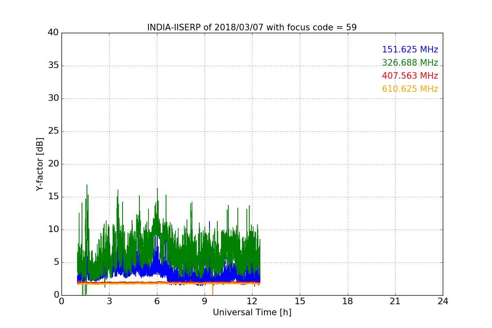Click the Y-factor [dB] axis label
Image resolution: width=492 pixels, height=328 pixels.
click(40, 164)
